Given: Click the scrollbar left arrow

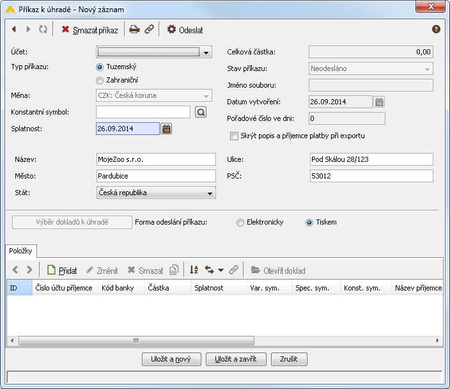Looking at the screenshot, I should click(12, 341).
